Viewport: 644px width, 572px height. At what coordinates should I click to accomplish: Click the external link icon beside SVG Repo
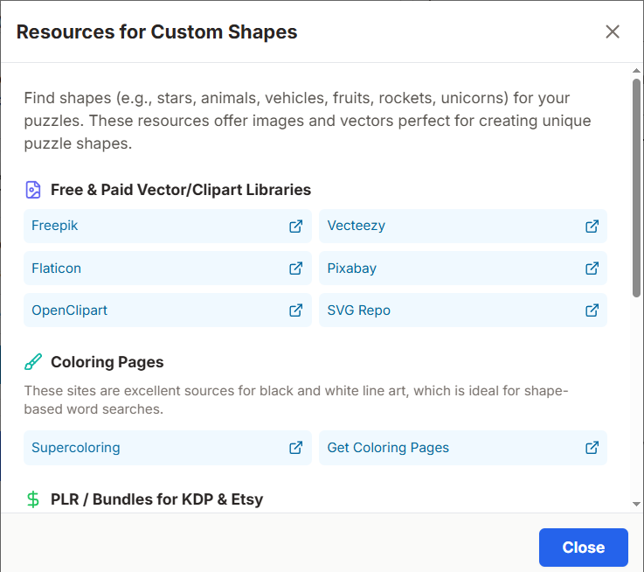tap(592, 310)
